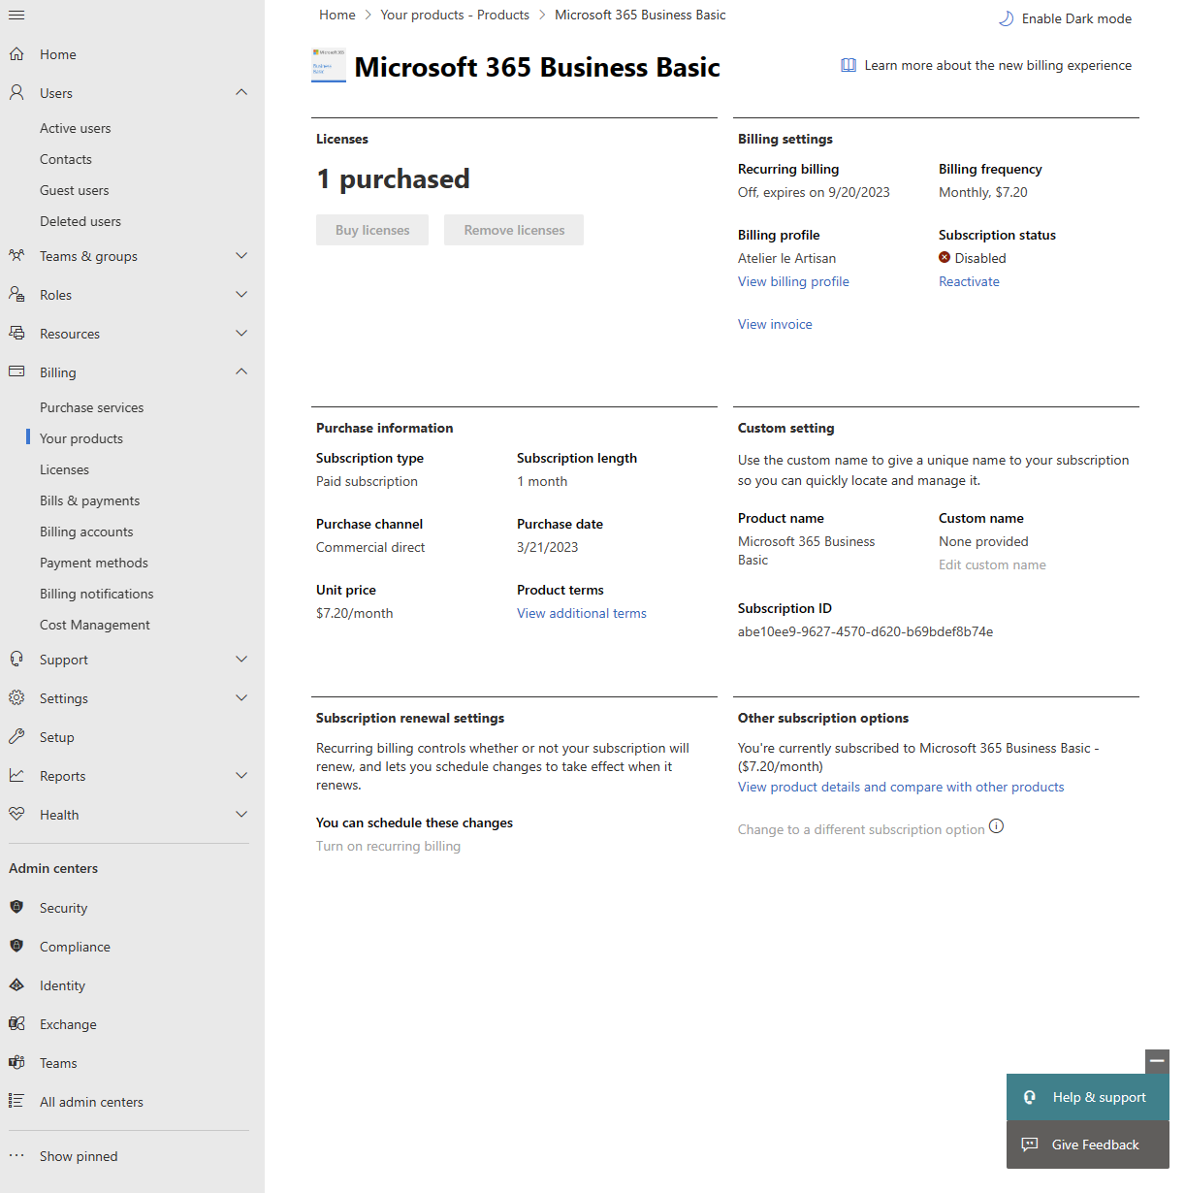Click Show pinned at sidebar bottom
The height and width of the screenshot is (1193, 1185).
point(78,1155)
